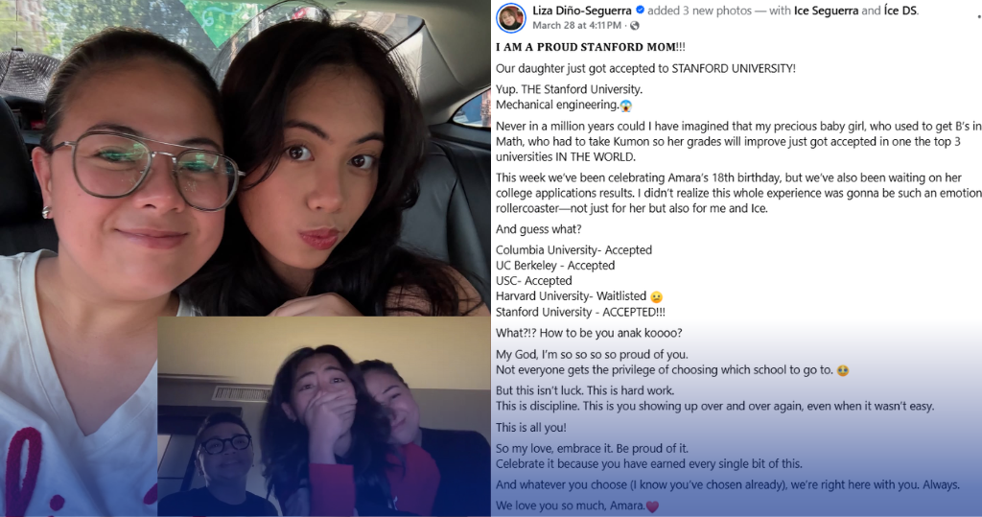Screen dimensions: 982x517
Task: Open the large car selfie photo
Action: tap(245, 156)
